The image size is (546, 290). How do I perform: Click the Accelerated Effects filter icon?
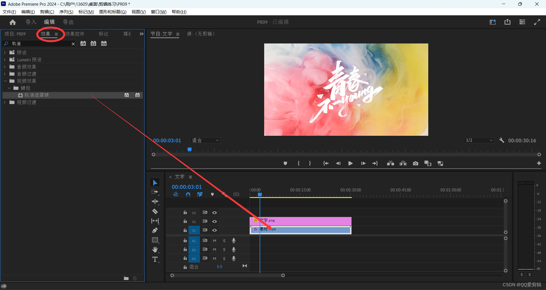pyautogui.click(x=83, y=43)
